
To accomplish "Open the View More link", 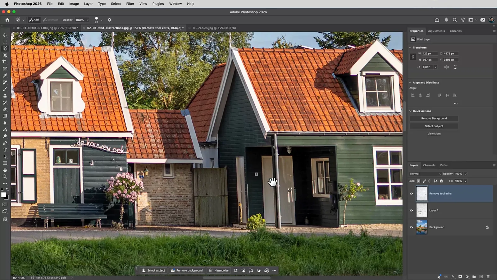I will 434,134.
